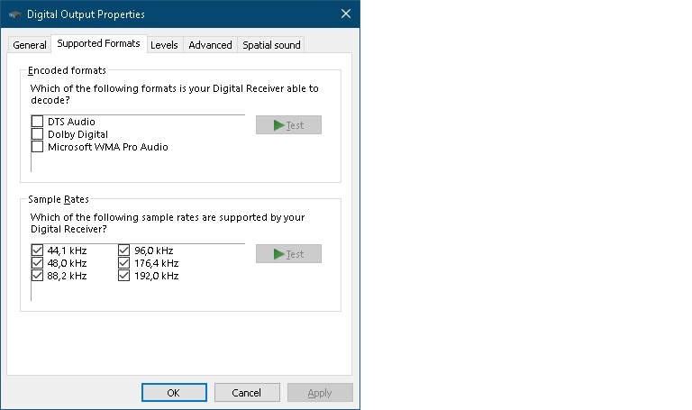The width and height of the screenshot is (692, 410).
Task: Check the Dolby Digital format box
Action: click(x=38, y=134)
